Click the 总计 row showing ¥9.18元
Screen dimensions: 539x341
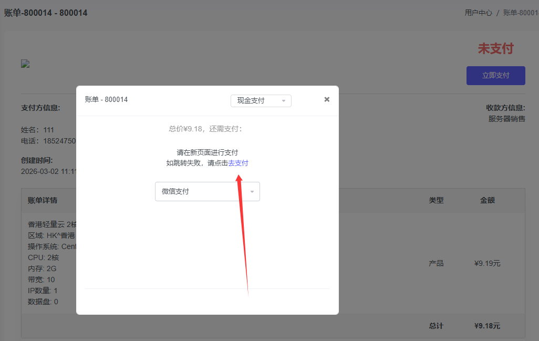pos(436,326)
